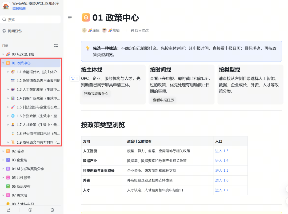Click the share arrow icon in sidebar footer
Image resolution: width=288 pixels, height=214 pixels.
[9, 210]
